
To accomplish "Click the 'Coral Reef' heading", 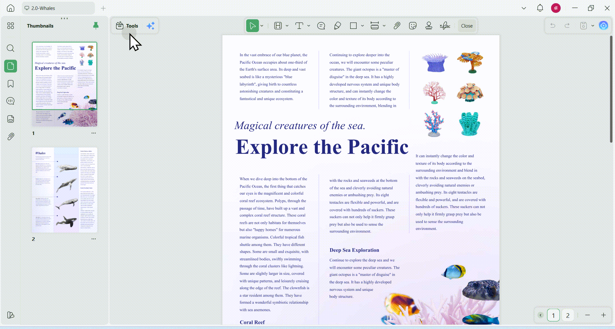I will (252, 322).
